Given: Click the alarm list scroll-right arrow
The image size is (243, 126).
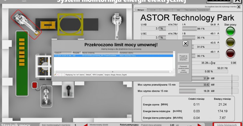Looking at the screenshot, I should [x=172, y=72].
